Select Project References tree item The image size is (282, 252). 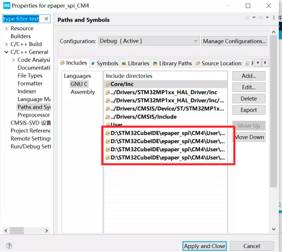tap(30, 131)
